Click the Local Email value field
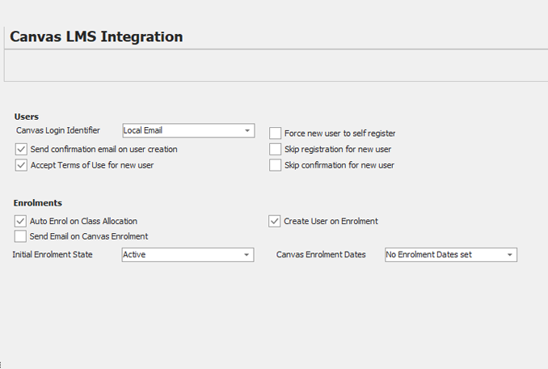The image size is (548, 369). click(x=179, y=130)
